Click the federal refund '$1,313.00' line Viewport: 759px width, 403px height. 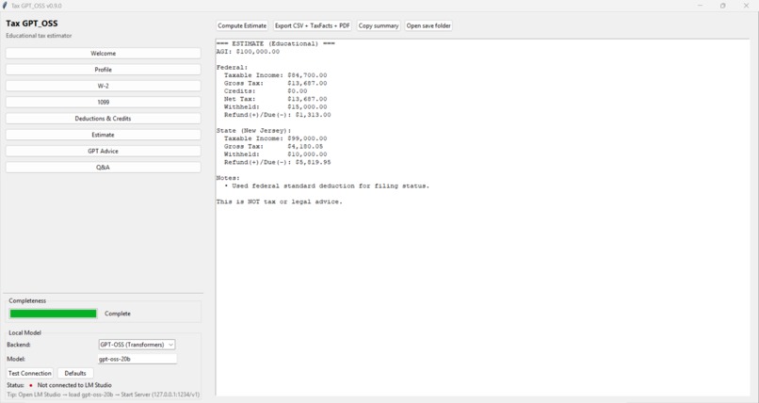click(278, 115)
